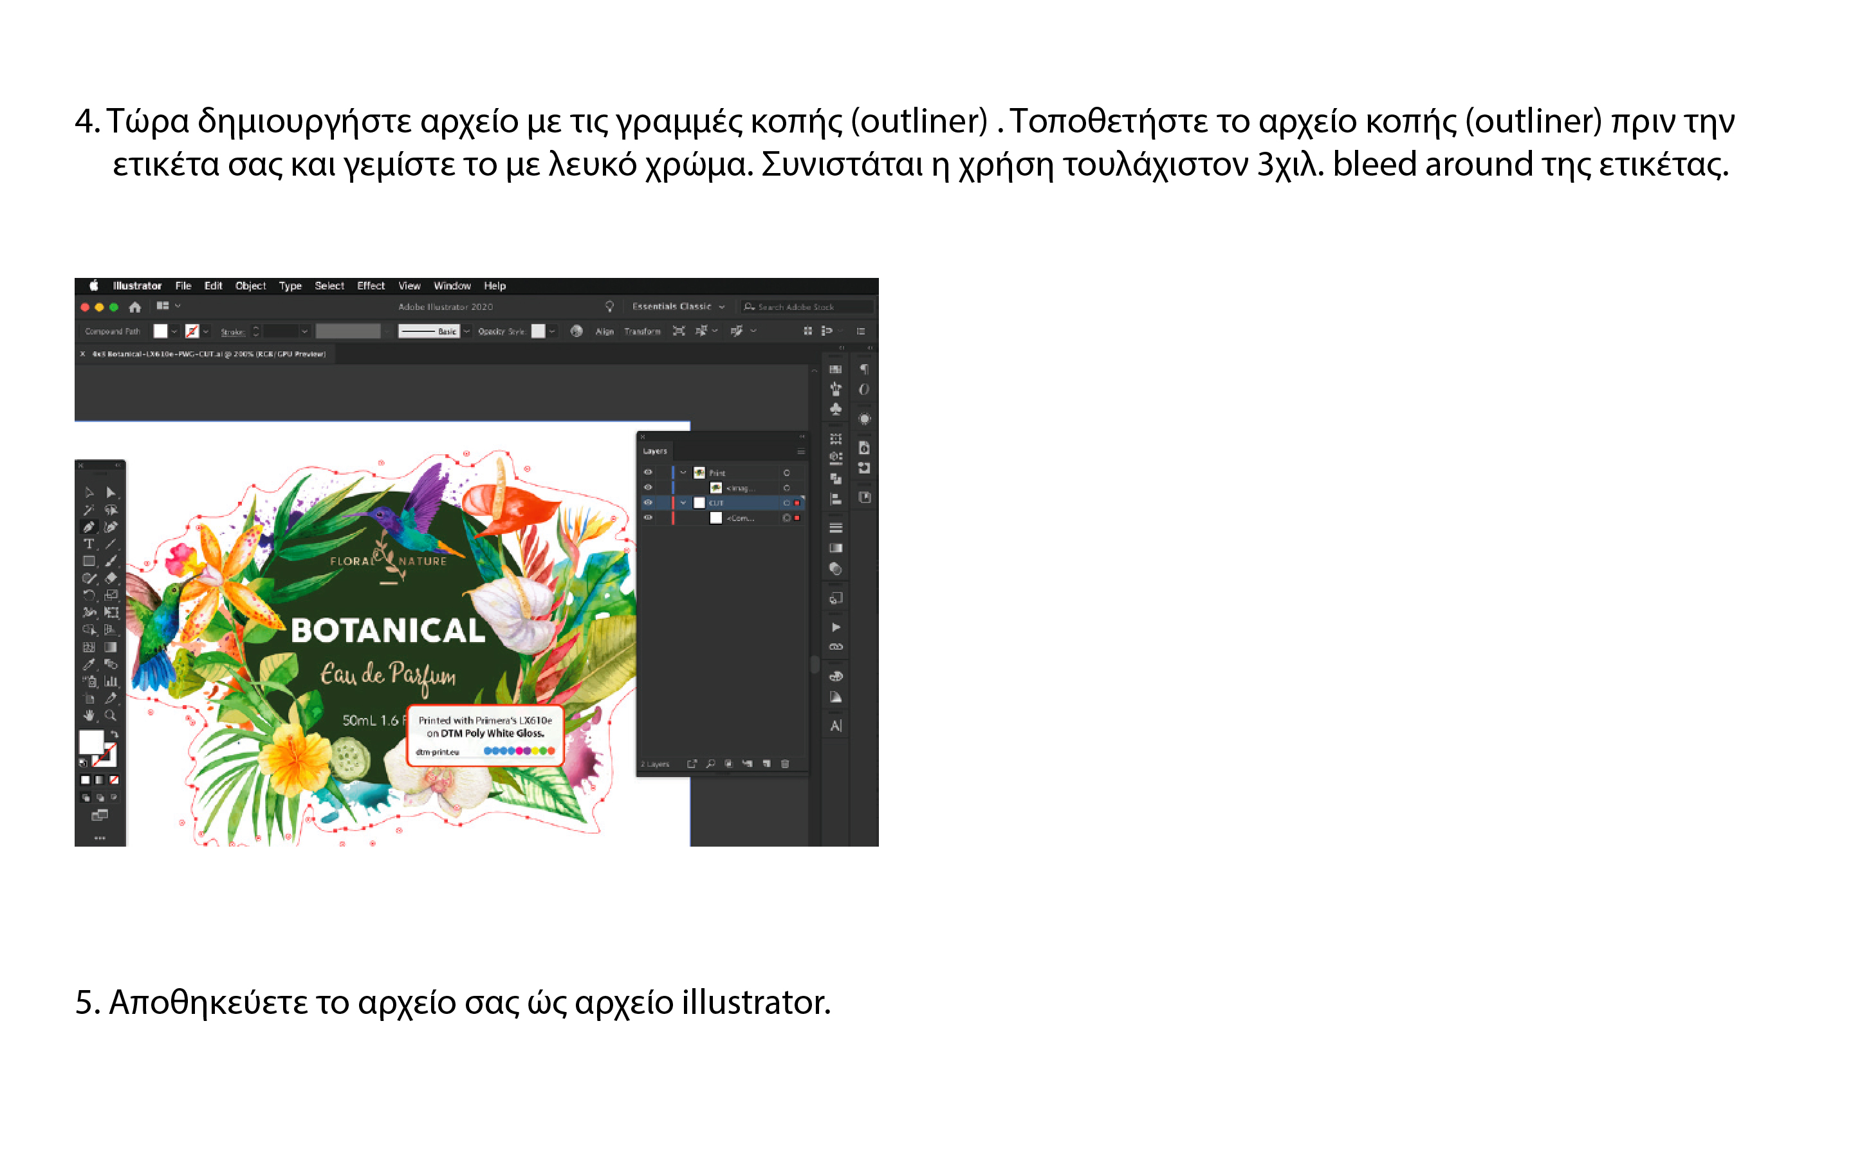Open the Apple menu

[x=93, y=286]
